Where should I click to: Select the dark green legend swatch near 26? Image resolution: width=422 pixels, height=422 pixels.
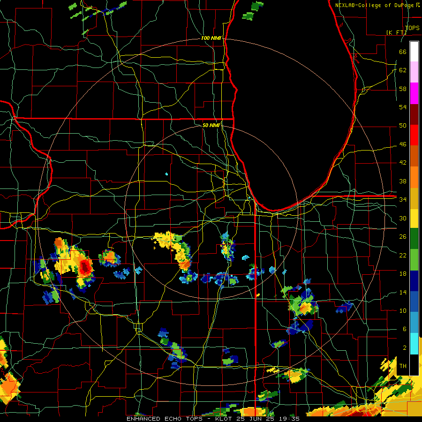(x=414, y=239)
